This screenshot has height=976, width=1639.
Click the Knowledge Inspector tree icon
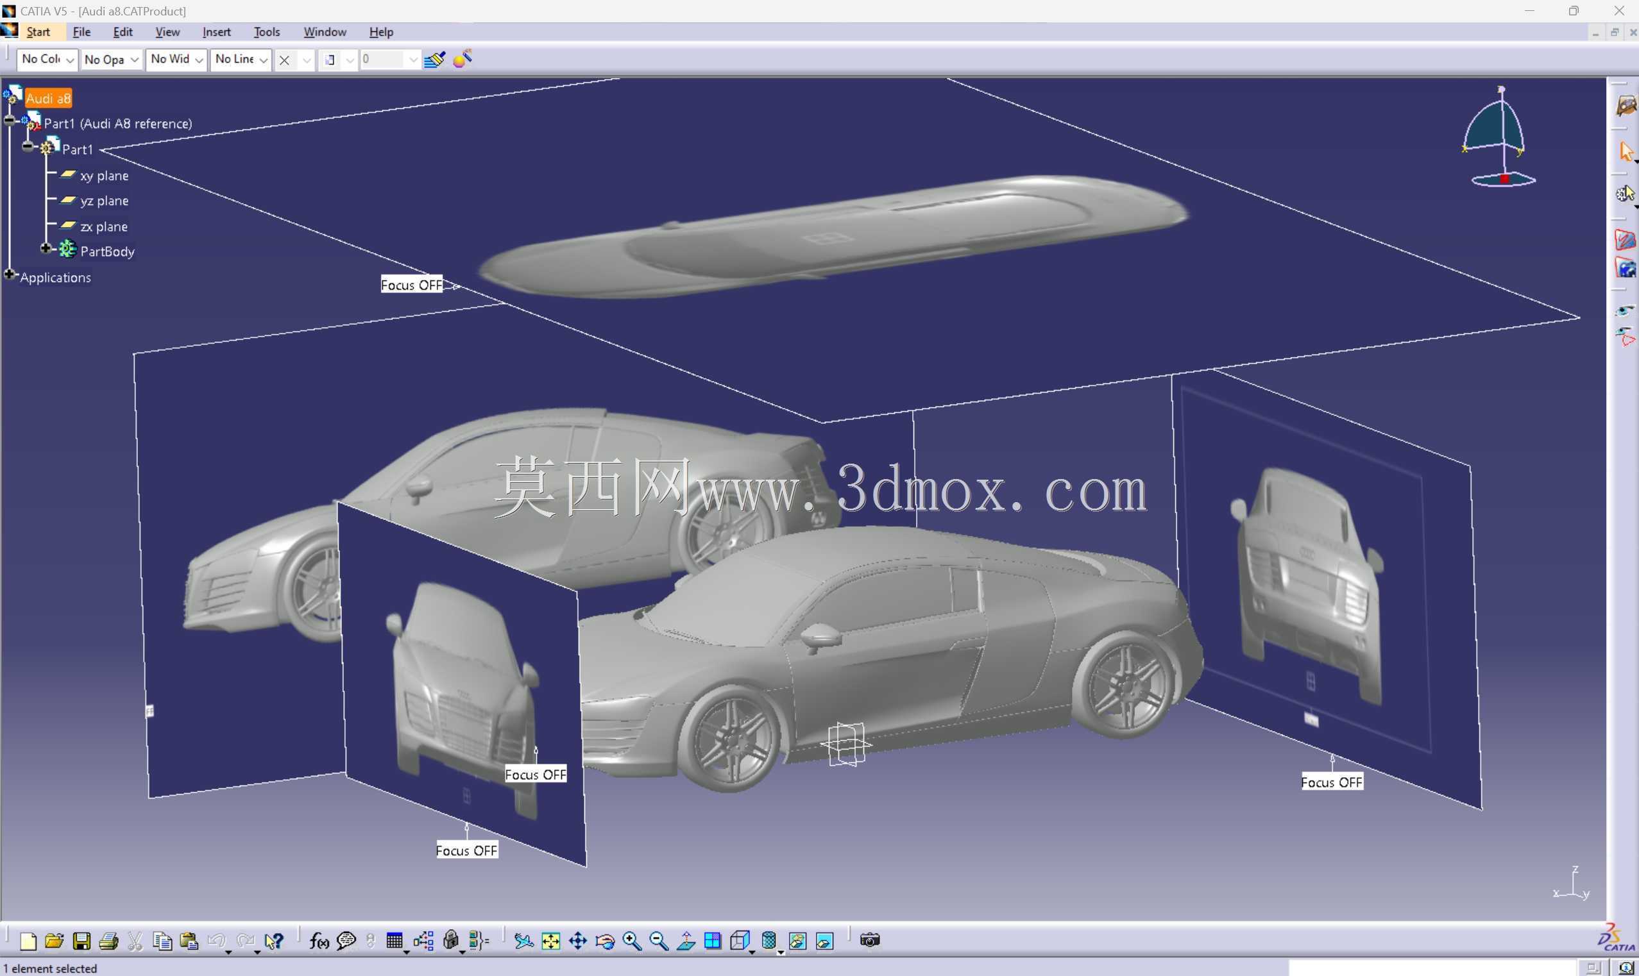click(423, 941)
